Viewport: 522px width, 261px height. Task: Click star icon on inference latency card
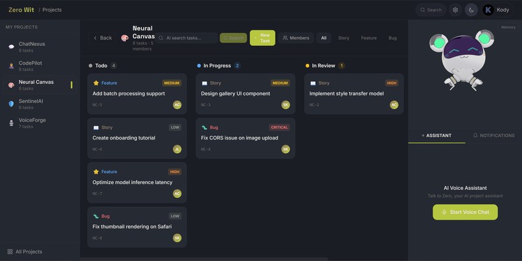coord(96,172)
